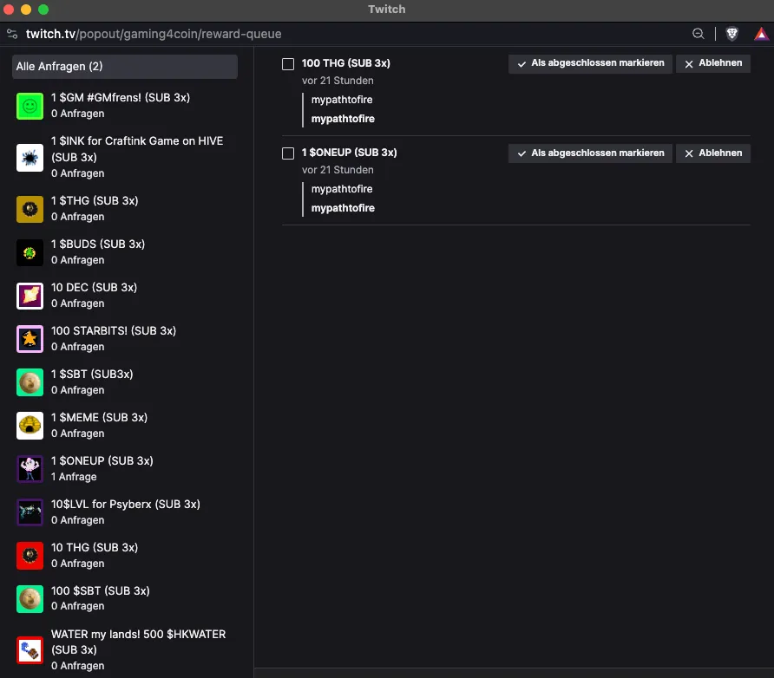The width and height of the screenshot is (774, 678).
Task: Select 1 $ONEUP reward with 1 Anfrage
Action: click(x=124, y=469)
